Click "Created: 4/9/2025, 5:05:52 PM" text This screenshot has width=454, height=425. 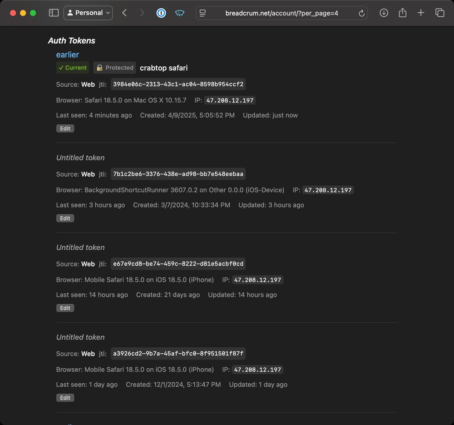(188, 115)
